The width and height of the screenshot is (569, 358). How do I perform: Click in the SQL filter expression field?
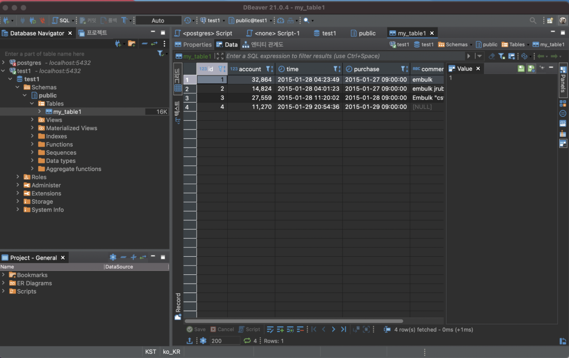[x=345, y=56]
